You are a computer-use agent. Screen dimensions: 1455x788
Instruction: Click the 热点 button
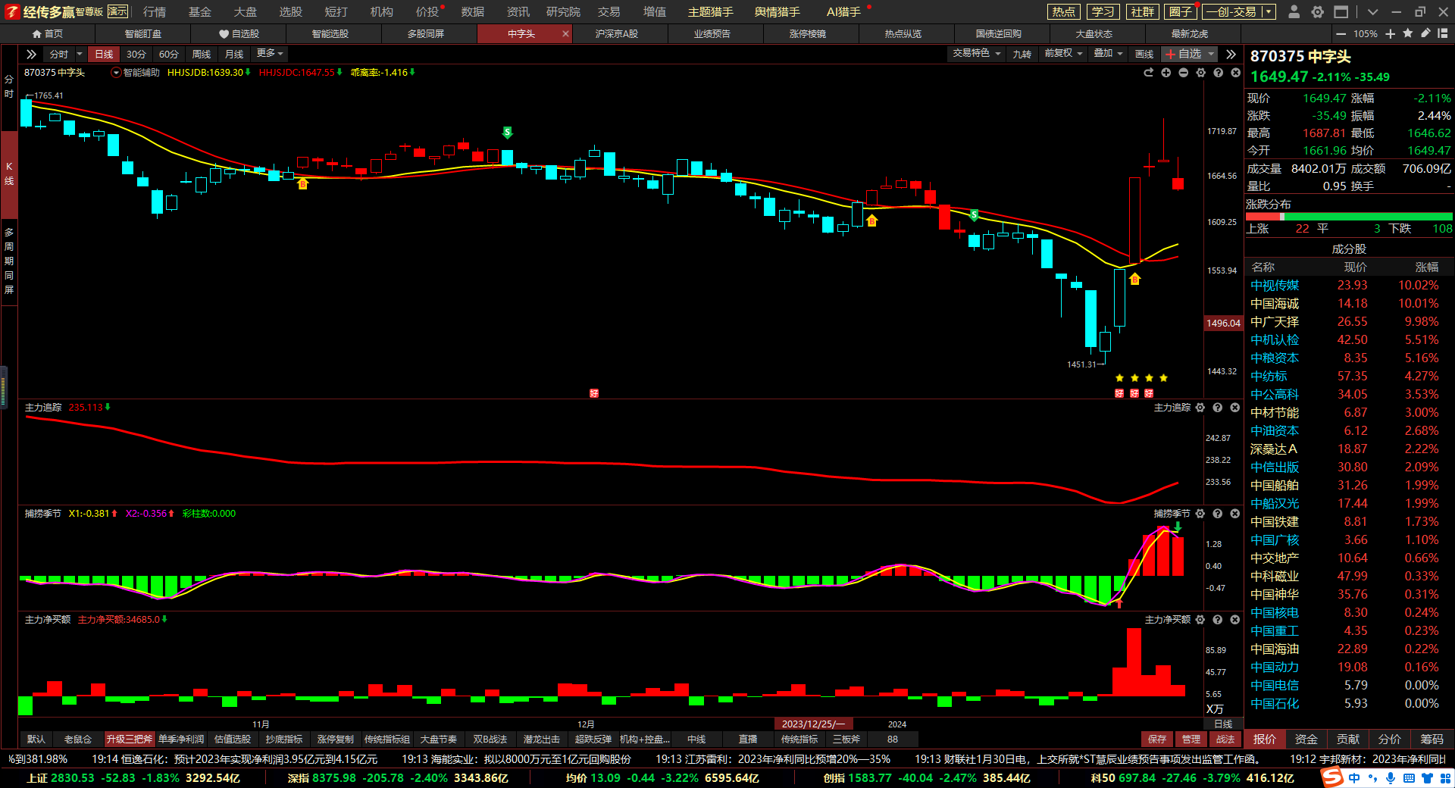point(1064,12)
